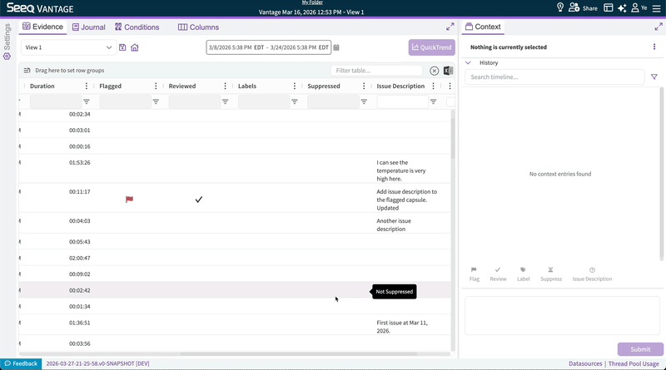
Task: Open the Feedback button in status bar
Action: tap(21, 363)
